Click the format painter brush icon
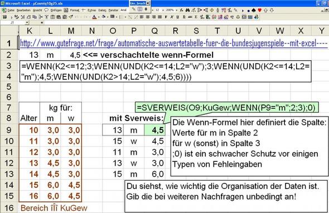The height and width of the screenshot is (213, 329). coord(71,17)
